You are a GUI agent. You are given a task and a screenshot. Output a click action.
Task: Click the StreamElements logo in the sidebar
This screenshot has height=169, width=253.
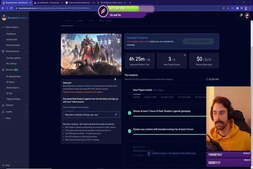pos(14,18)
